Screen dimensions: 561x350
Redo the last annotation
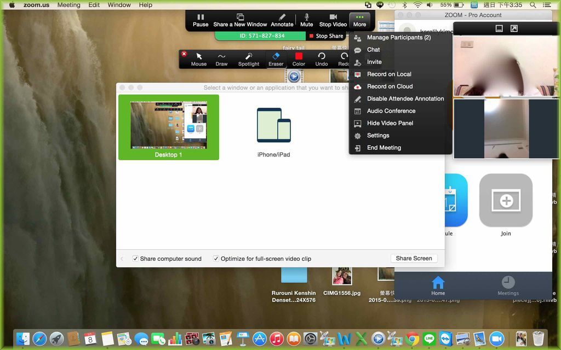click(343, 59)
